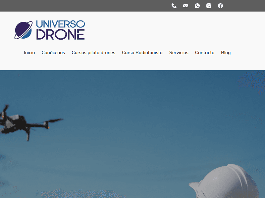Go to the Contacto page

[x=204, y=52]
